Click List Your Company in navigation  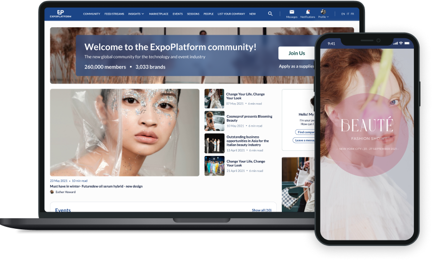(x=231, y=14)
